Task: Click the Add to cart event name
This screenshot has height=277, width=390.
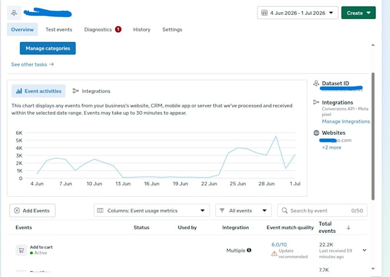Action: (41, 247)
